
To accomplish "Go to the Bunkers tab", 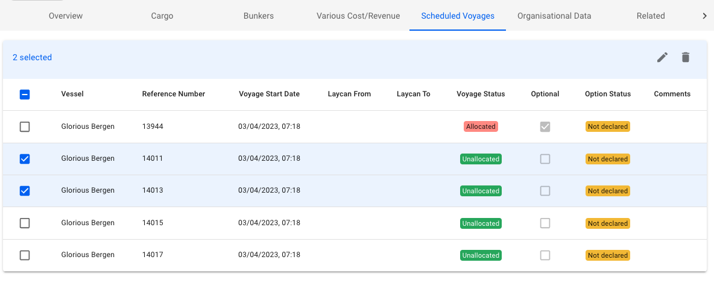I will coord(258,16).
